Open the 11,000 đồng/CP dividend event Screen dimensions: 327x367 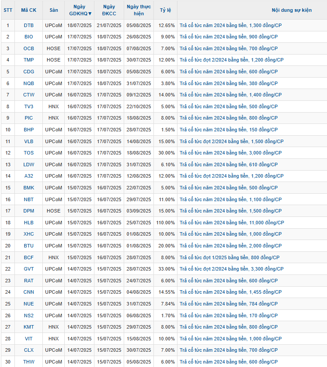coord(232,223)
